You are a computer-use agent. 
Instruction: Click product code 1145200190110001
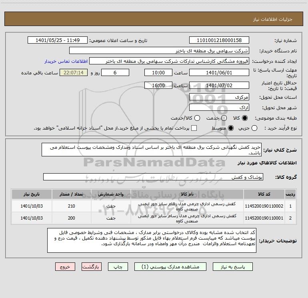[264, 218]
